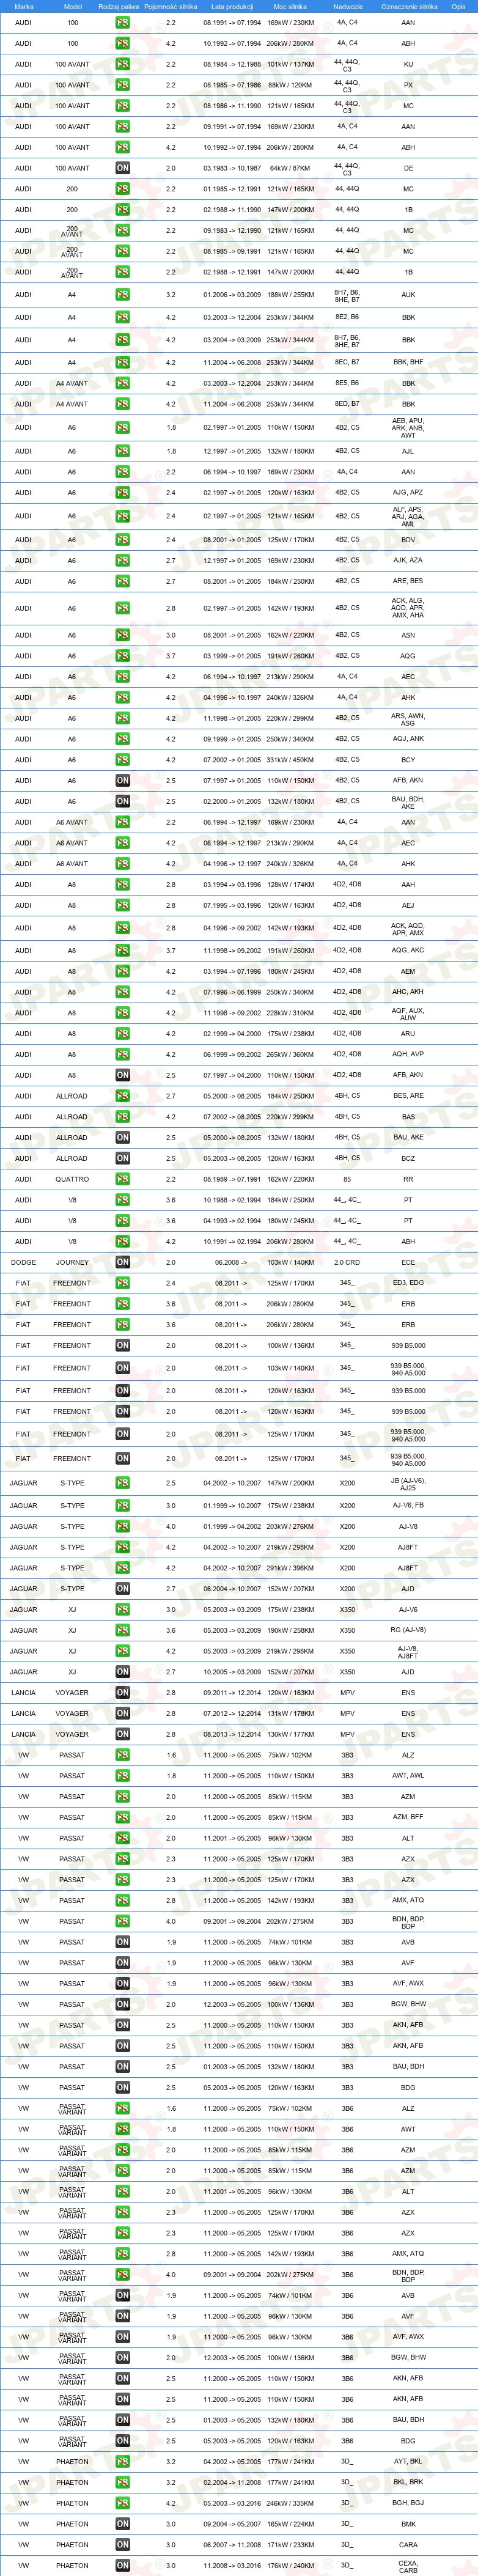
Task: Click the Moc silnika column header
Action: 290,6
